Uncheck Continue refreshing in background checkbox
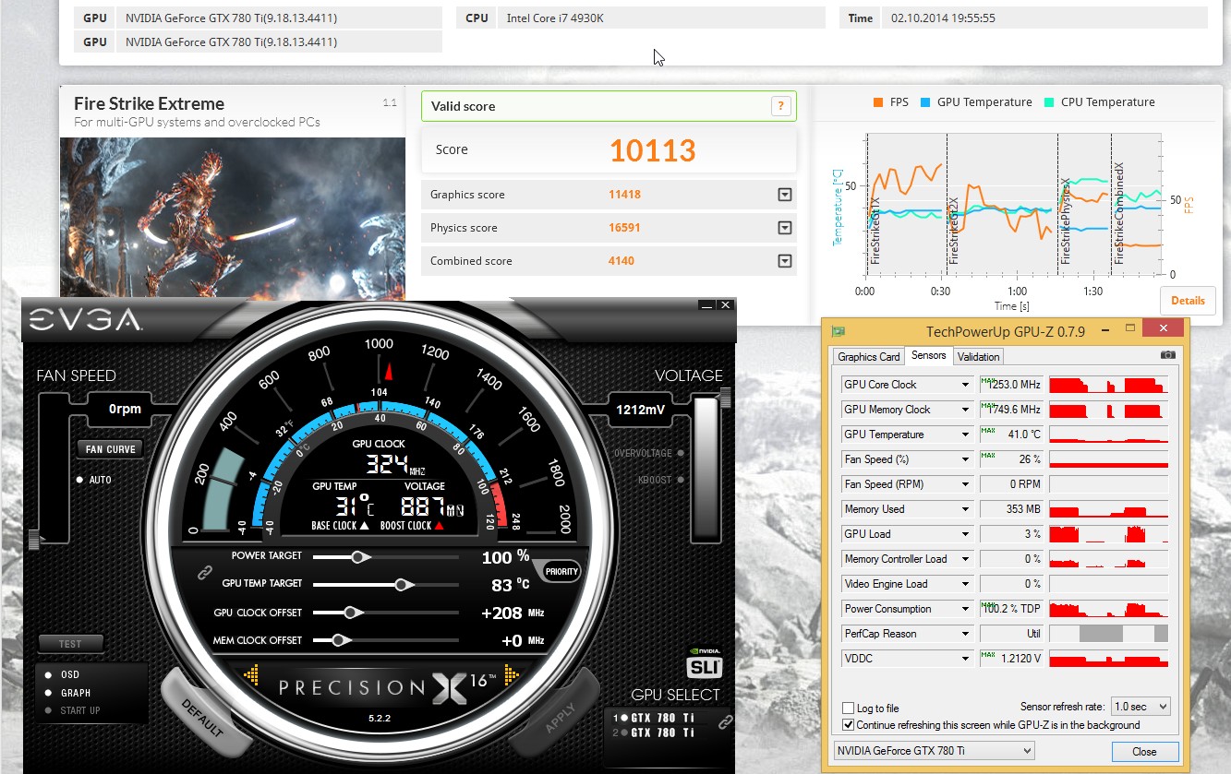The image size is (1231, 774). click(849, 725)
